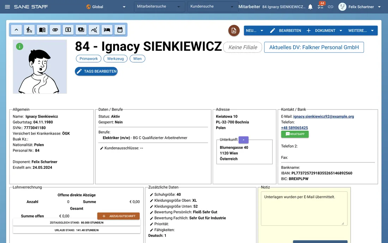Click the dollar bill payroll icon
Viewport: 388px width, 243px height.
(68, 30)
